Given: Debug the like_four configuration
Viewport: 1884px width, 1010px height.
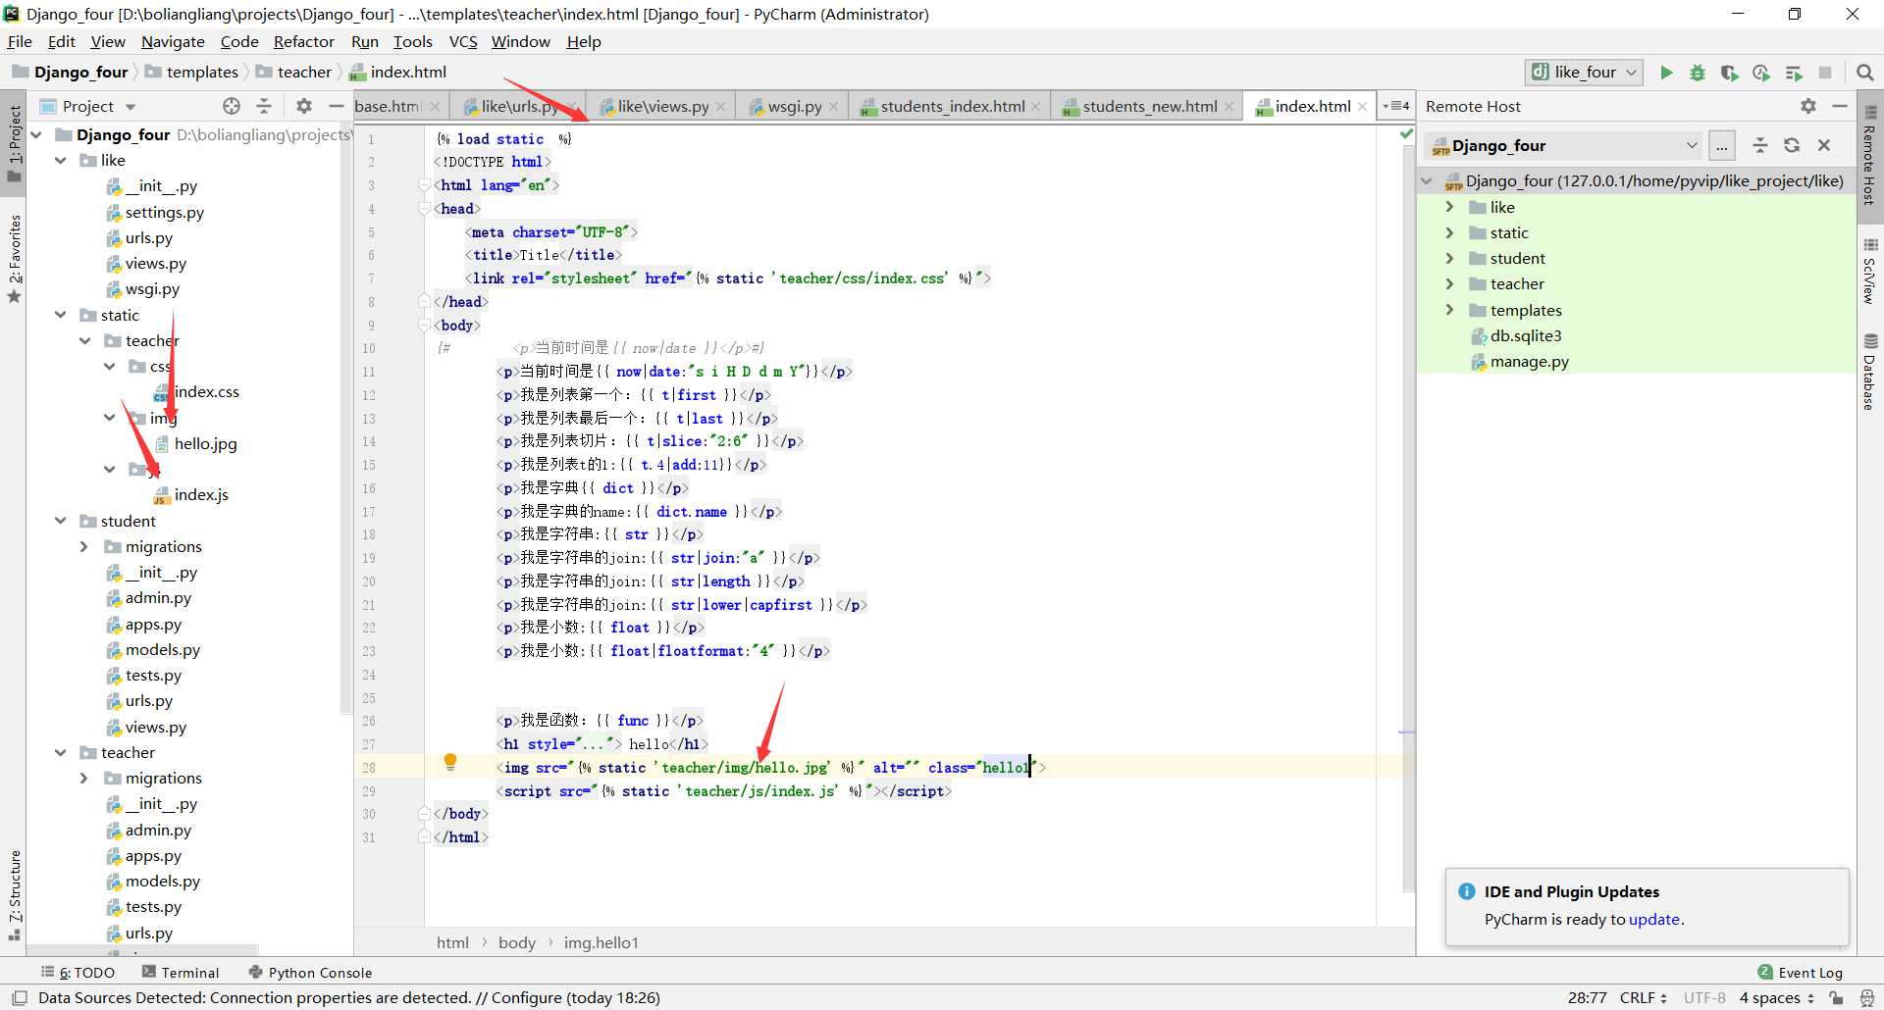Looking at the screenshot, I should point(1698,73).
